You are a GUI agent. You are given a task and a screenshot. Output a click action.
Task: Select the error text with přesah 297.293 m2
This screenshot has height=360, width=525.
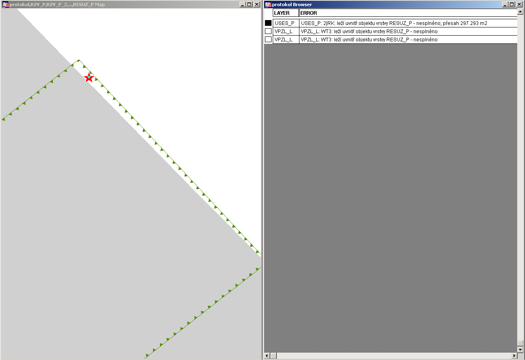394,23
